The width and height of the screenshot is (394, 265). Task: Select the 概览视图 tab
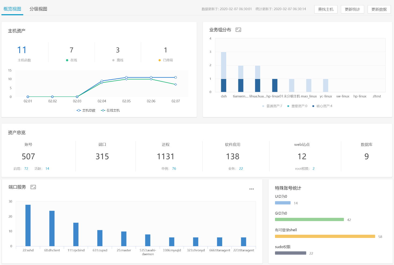pos(12,9)
